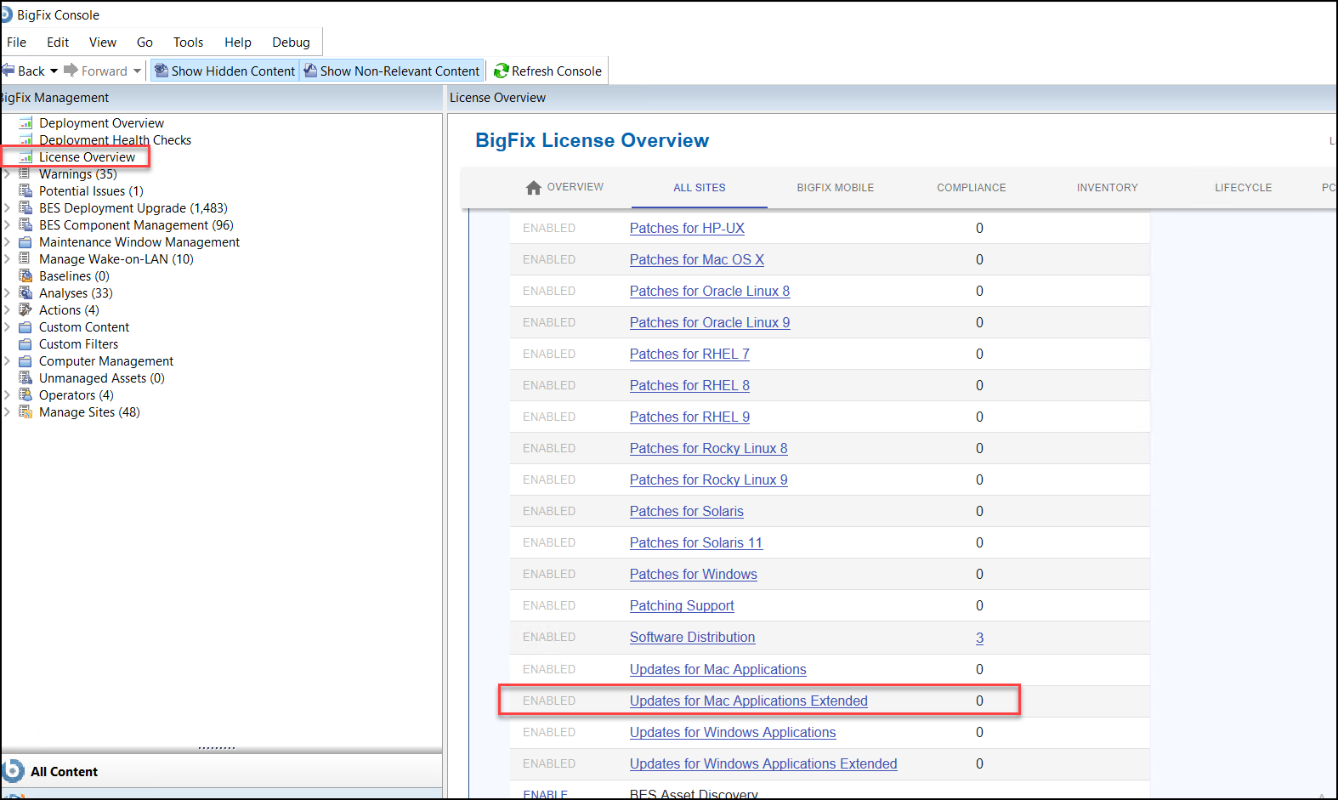
Task: Toggle the Show Hidden Content icon
Action: [x=162, y=71]
